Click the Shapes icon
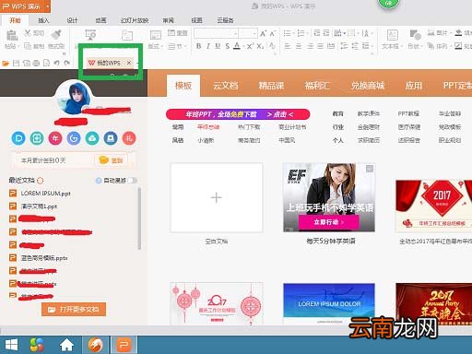The image size is (472, 354). pyautogui.click(x=415, y=35)
